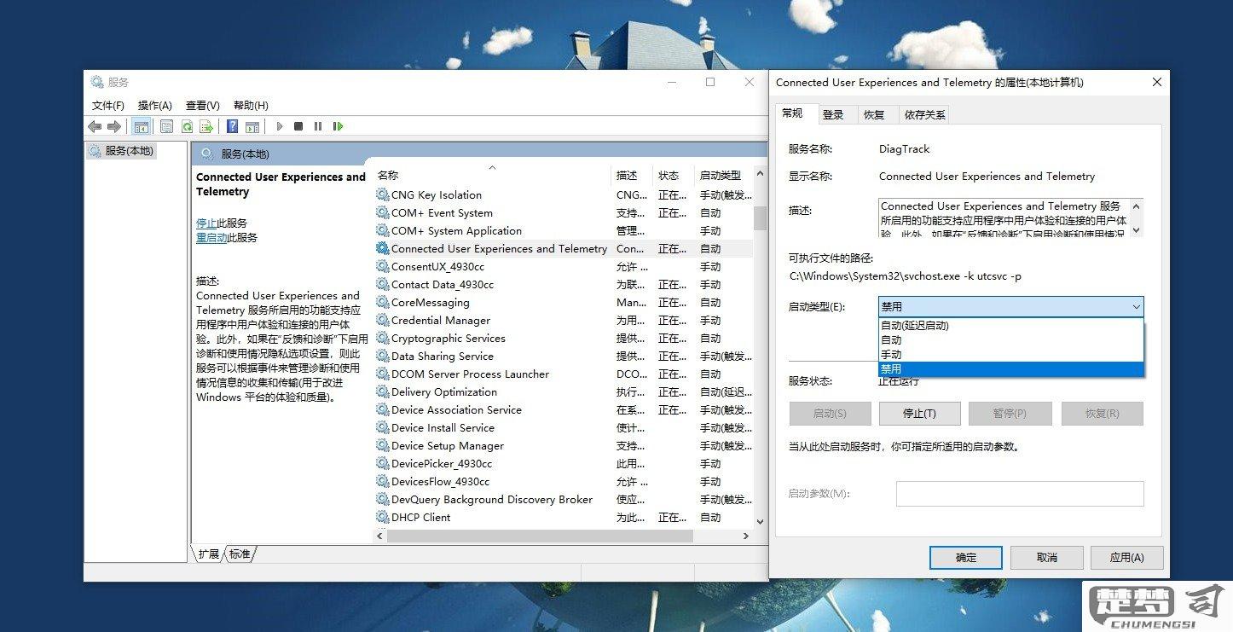Click the gear icon beside DHCP Client
The width and height of the screenshot is (1233, 632).
coord(382,517)
